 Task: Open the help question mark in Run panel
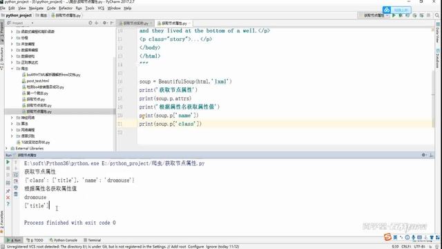point(8,204)
